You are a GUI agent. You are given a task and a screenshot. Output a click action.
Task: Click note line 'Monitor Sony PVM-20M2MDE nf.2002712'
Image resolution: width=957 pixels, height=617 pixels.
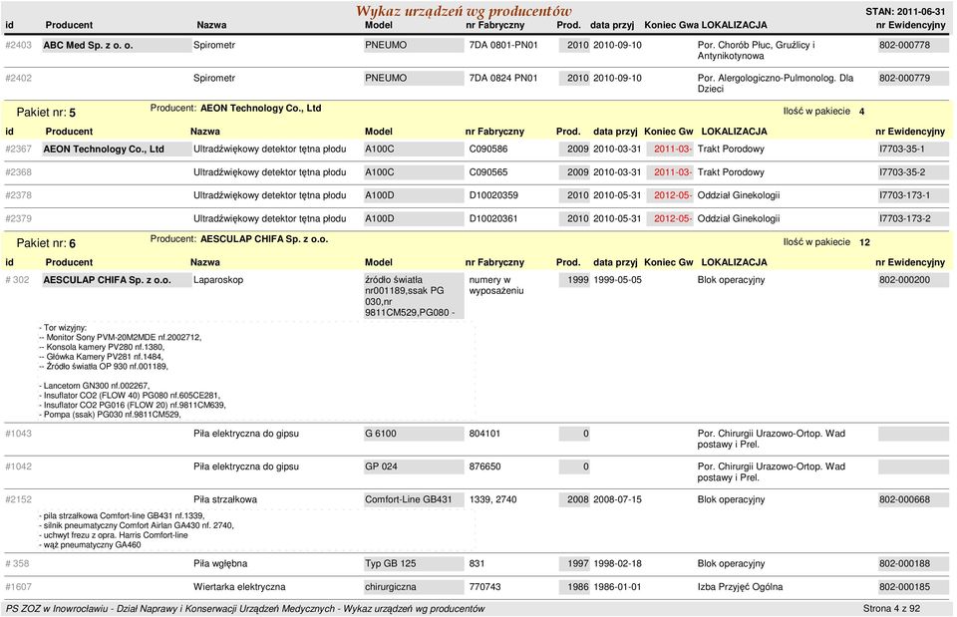(x=121, y=338)
